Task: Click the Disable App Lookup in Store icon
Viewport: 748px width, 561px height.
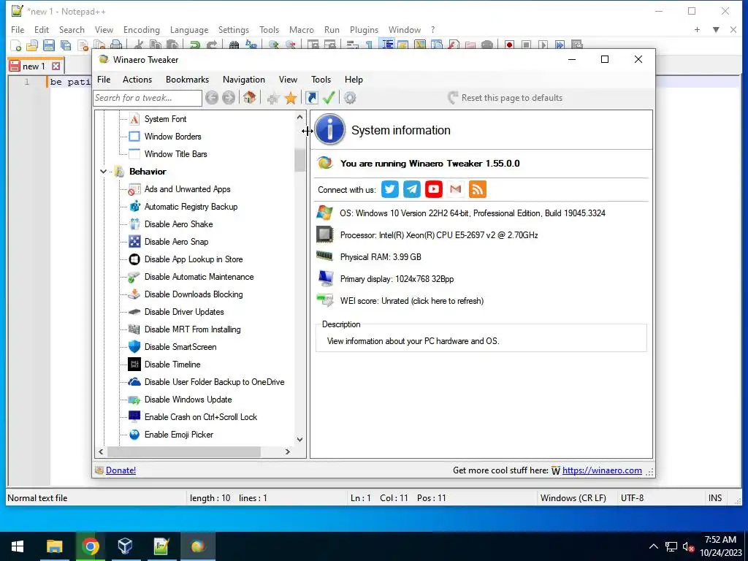Action: point(134,259)
